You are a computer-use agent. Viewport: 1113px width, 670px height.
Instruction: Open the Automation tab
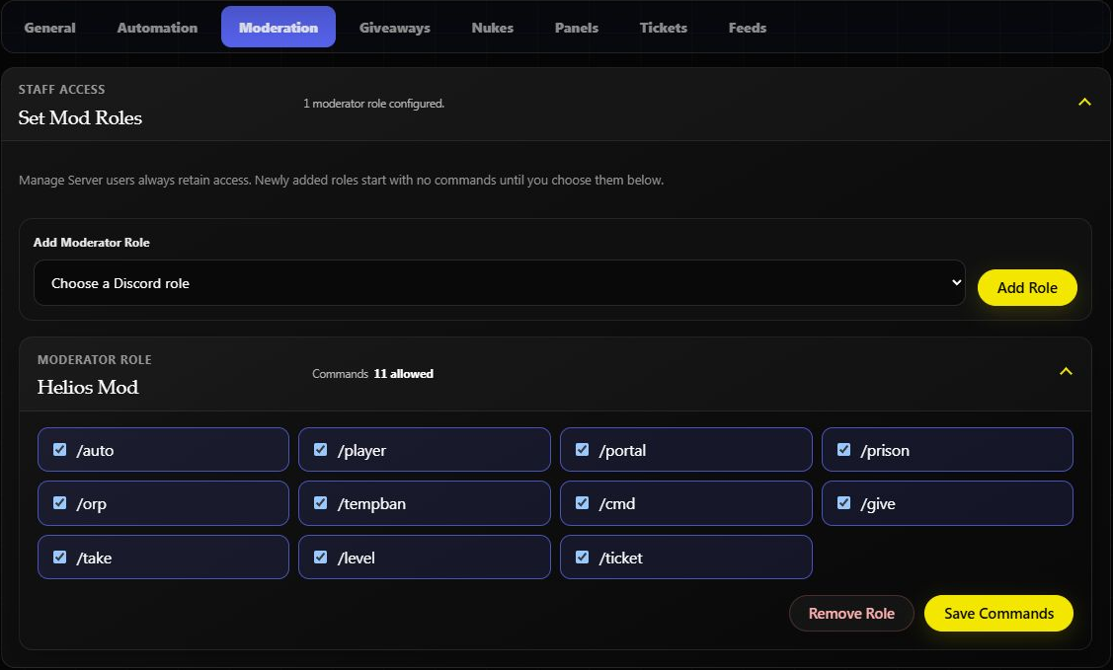pos(157,28)
